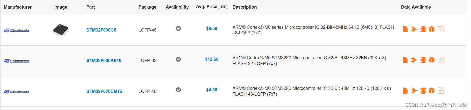Viewport: 471px width, 110px height.
Task: Click schematic symbol icon for STM32F070CBT6
Action: pyautogui.click(x=414, y=91)
